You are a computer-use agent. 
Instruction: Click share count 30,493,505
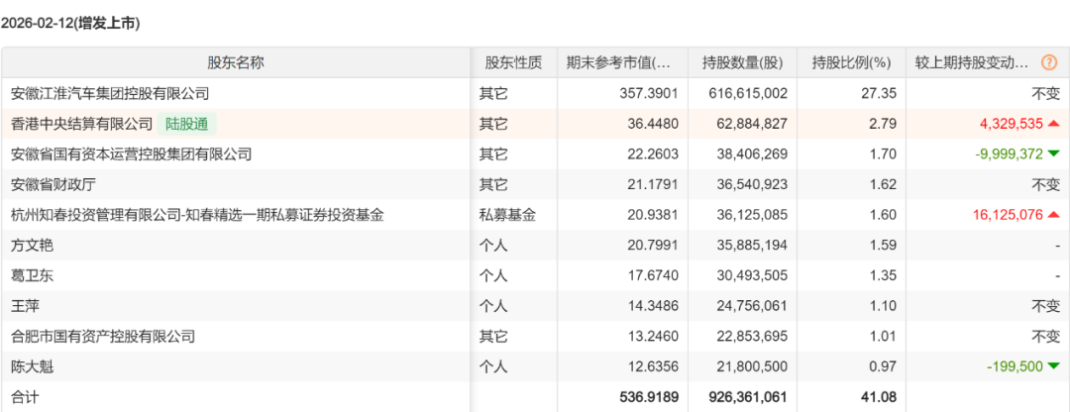tap(751, 275)
